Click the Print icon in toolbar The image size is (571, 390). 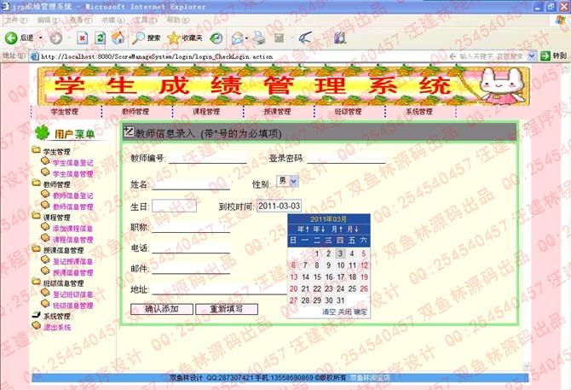[259, 38]
